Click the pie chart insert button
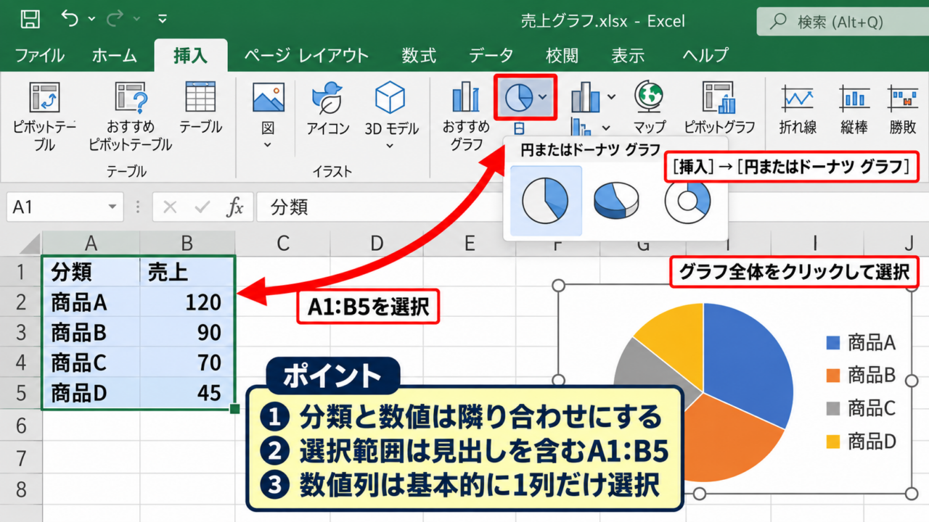 pyautogui.click(x=525, y=98)
